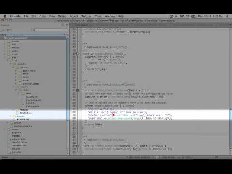Toggle code fold at line 119

pyautogui.click(x=78, y=146)
